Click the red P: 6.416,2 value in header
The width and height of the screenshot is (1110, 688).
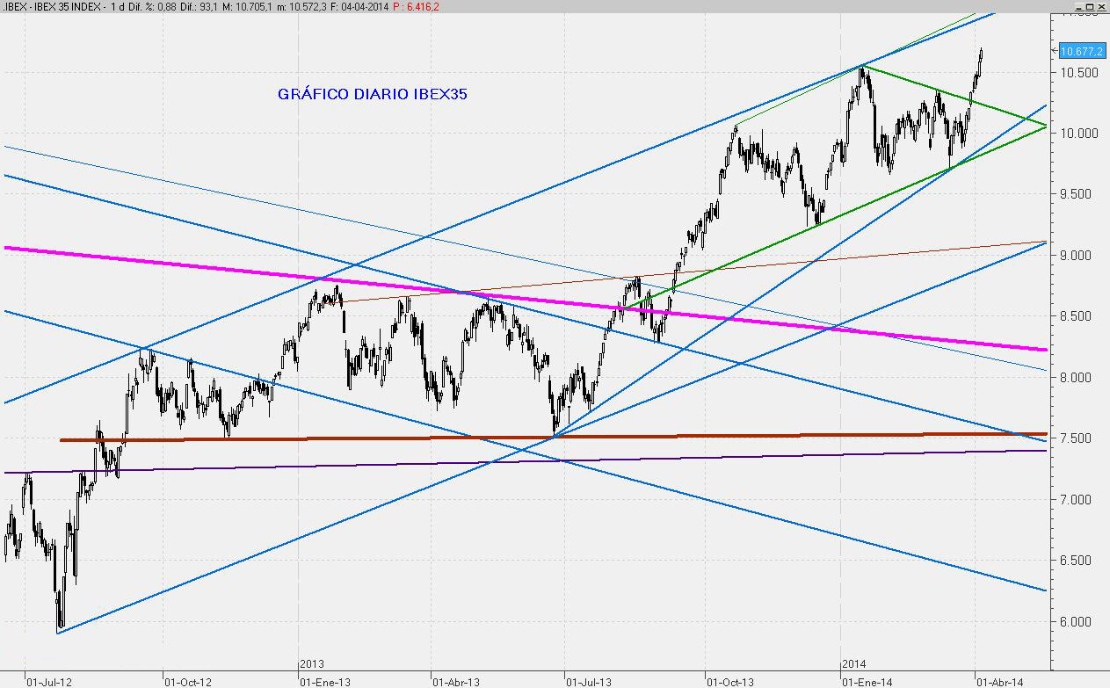(417, 6)
